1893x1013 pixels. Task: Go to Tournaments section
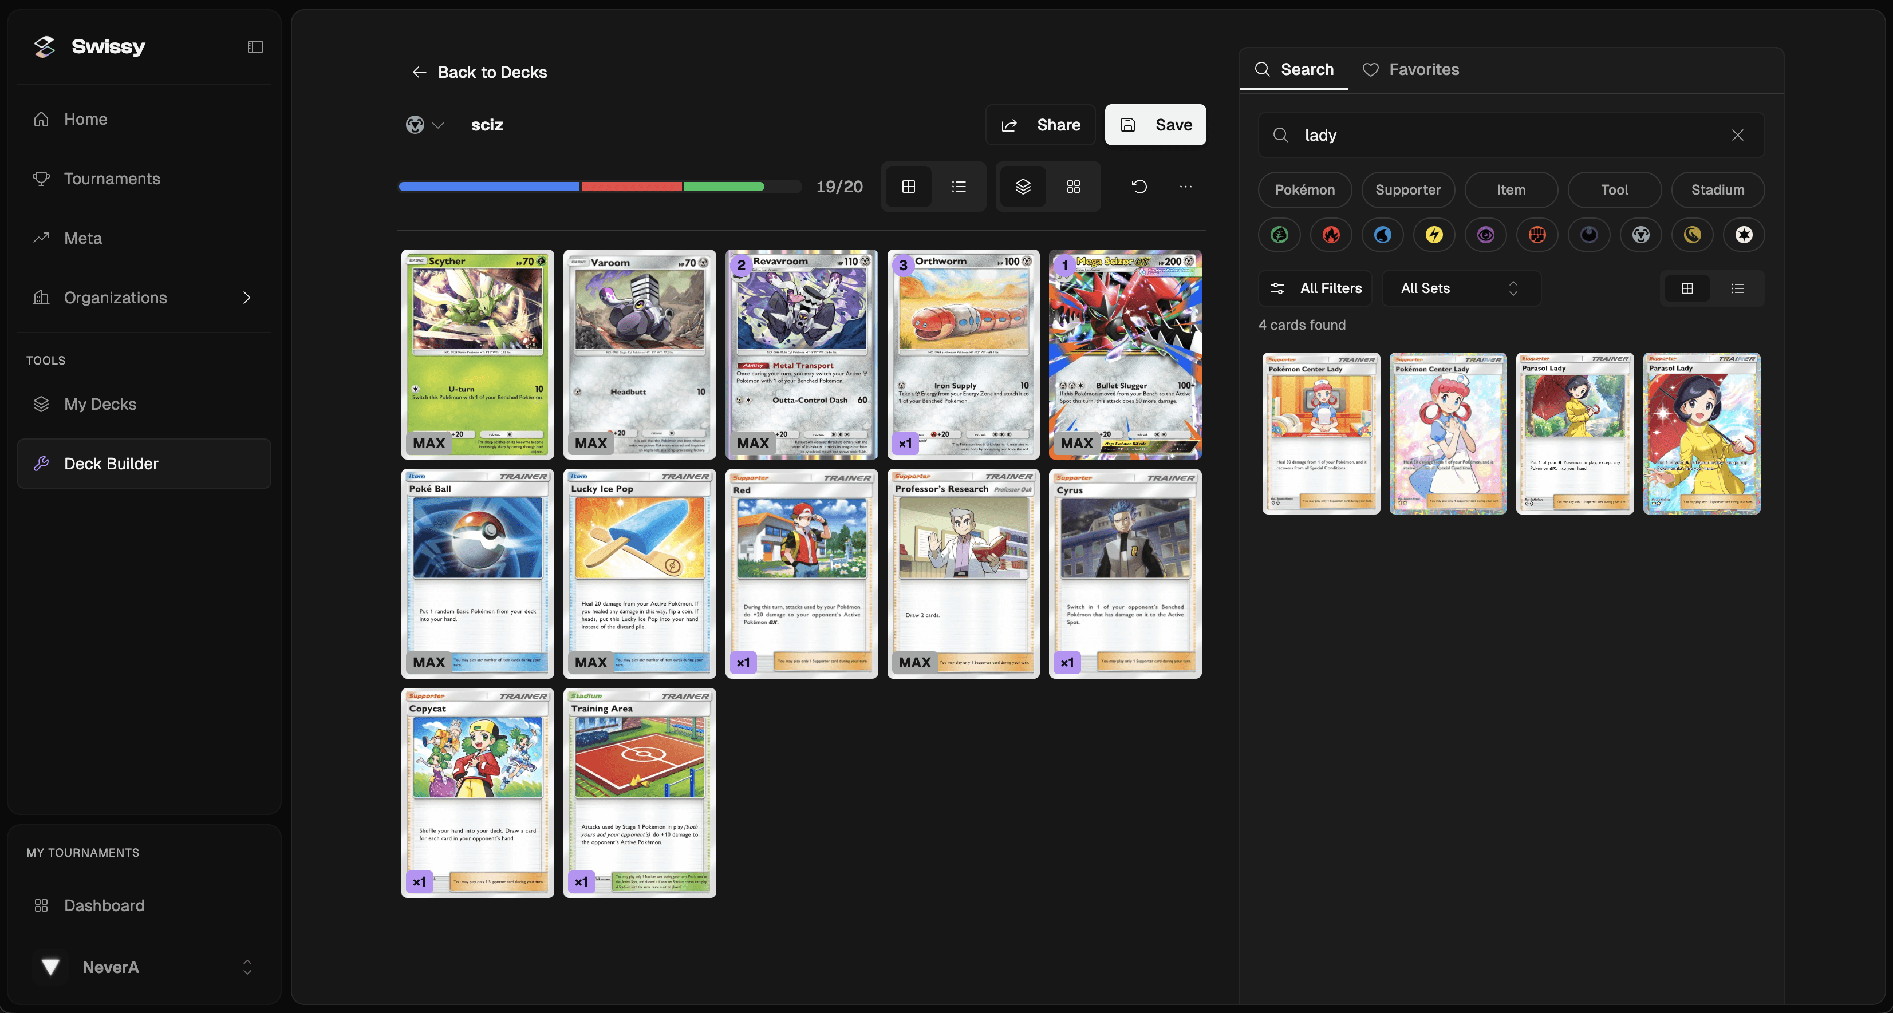[144, 179]
